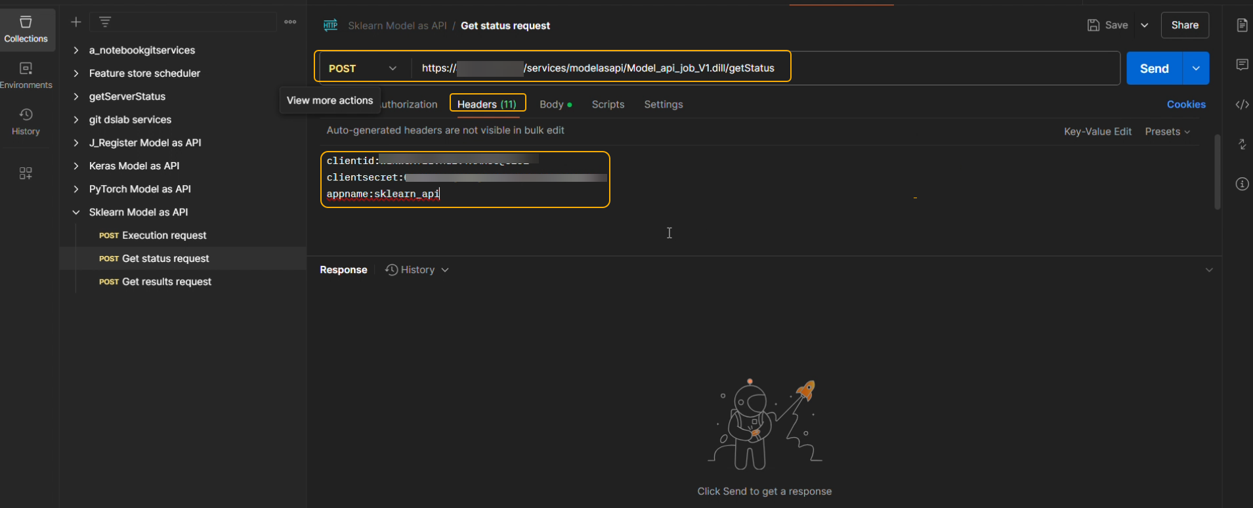Open the documentation icon in right sidebar
1253x508 pixels.
coord(1242,25)
